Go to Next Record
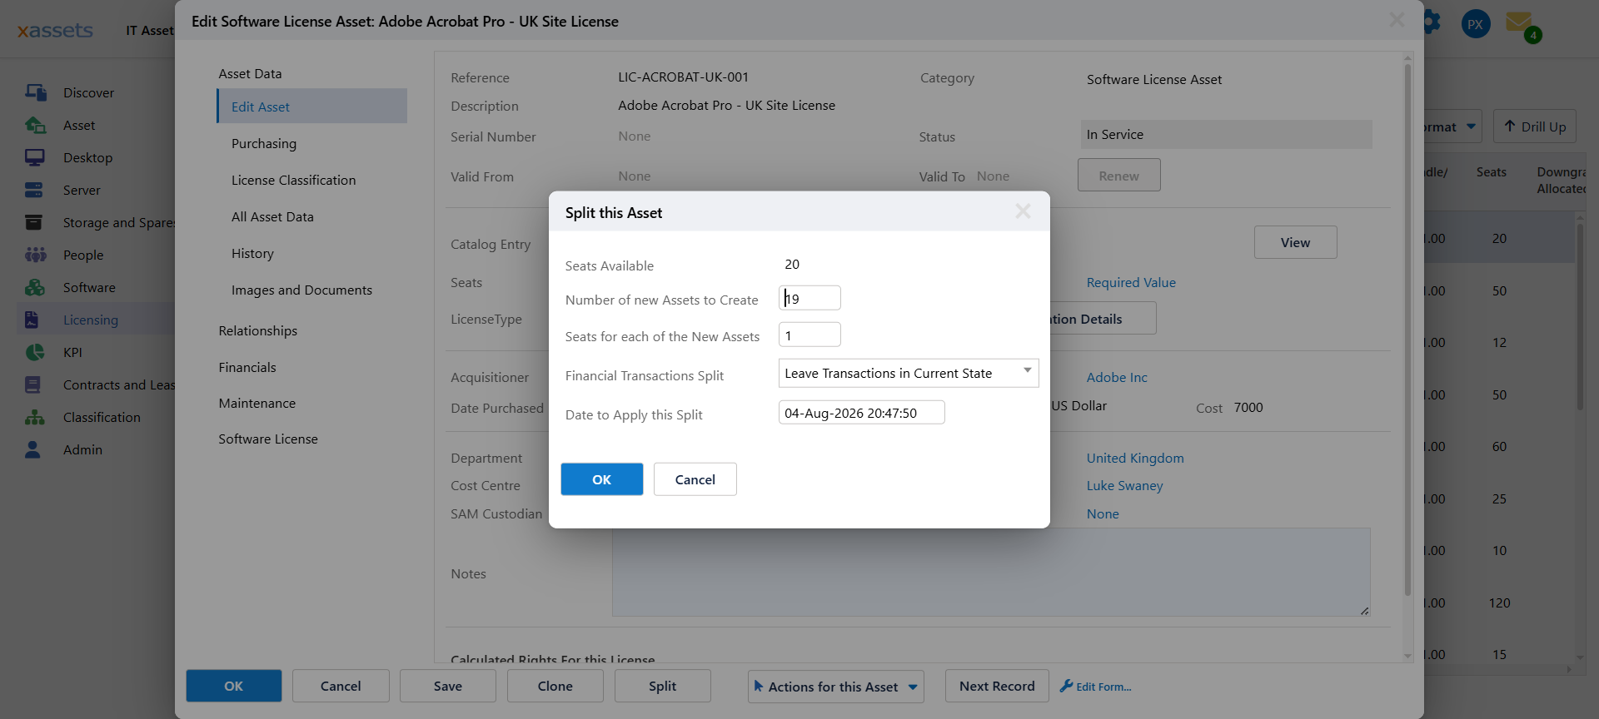 click(996, 686)
